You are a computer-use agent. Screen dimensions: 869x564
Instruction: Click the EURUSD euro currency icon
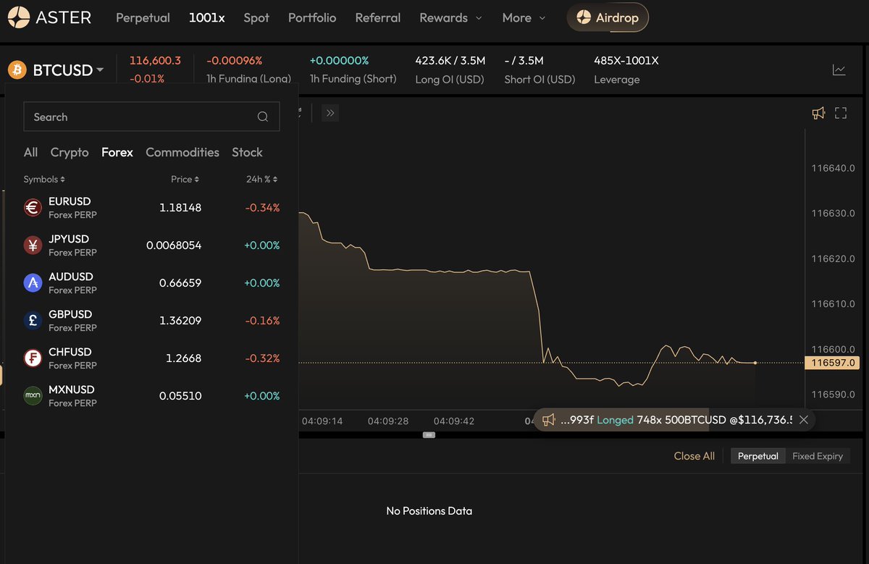tap(32, 207)
